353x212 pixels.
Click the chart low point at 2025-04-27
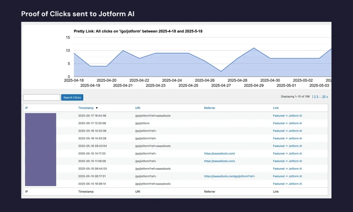pos(221,71)
